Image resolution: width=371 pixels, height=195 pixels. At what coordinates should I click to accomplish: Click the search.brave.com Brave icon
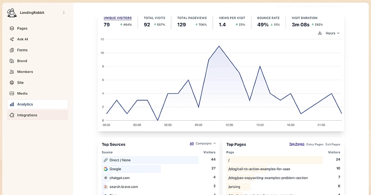[x=106, y=187]
